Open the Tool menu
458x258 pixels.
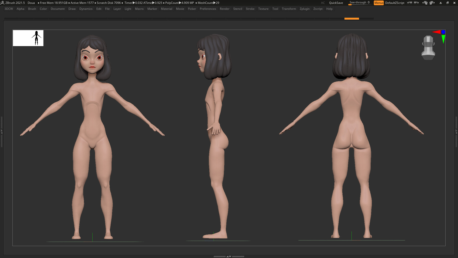point(275,9)
